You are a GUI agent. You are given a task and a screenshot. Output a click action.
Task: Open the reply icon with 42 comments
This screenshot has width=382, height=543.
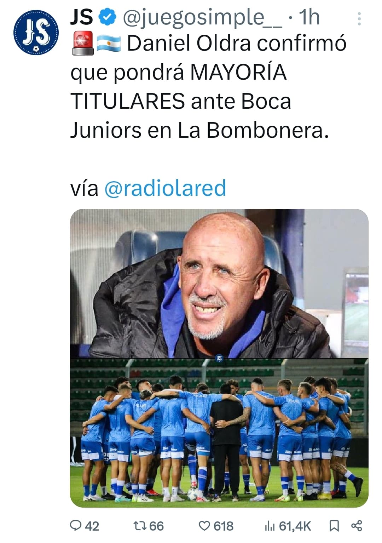pyautogui.click(x=76, y=526)
